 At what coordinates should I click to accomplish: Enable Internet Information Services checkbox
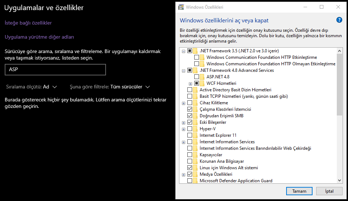pyautogui.click(x=190, y=142)
